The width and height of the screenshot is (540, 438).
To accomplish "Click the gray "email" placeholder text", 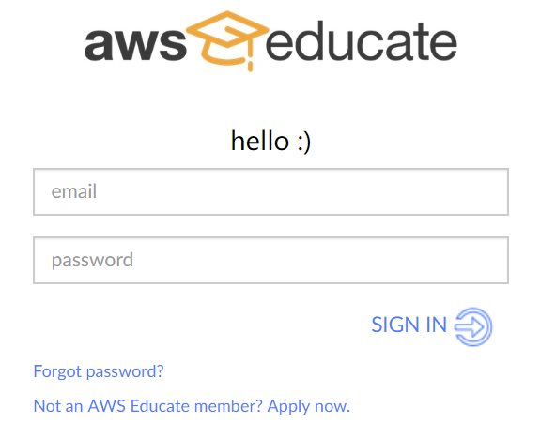I will coord(73,191).
